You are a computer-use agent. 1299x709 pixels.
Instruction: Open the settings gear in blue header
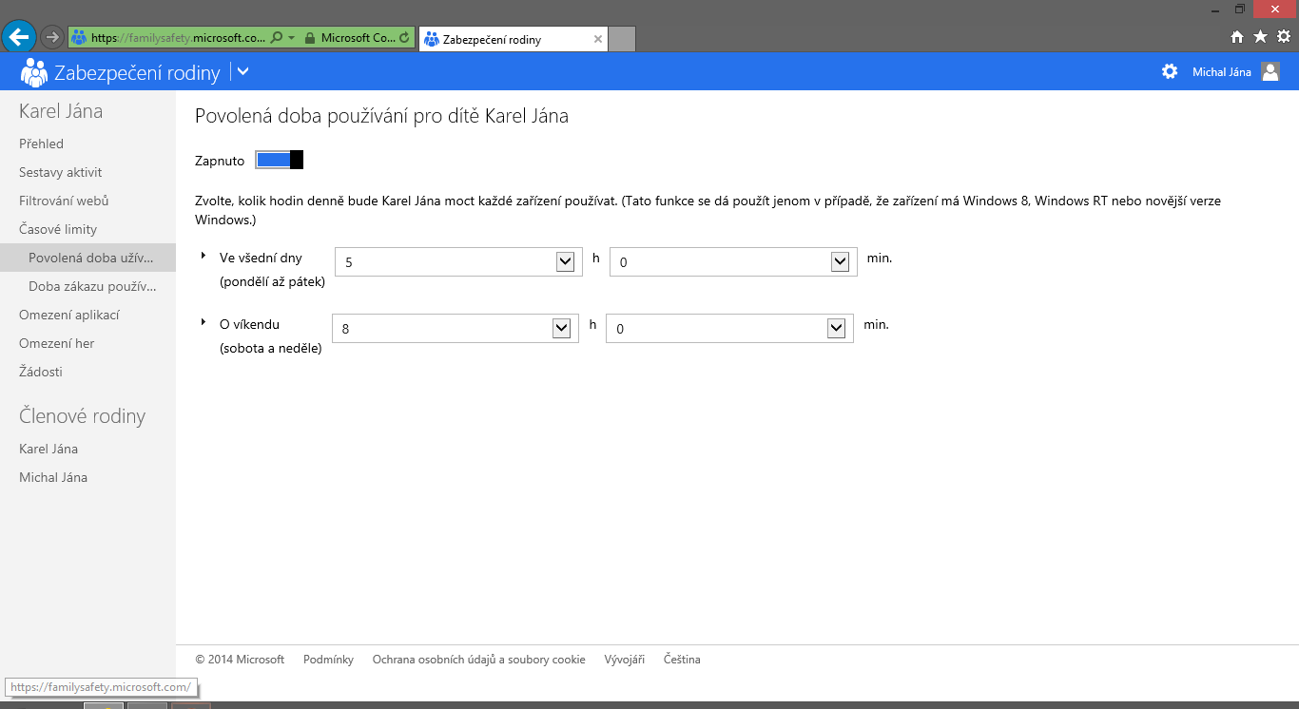tap(1170, 71)
